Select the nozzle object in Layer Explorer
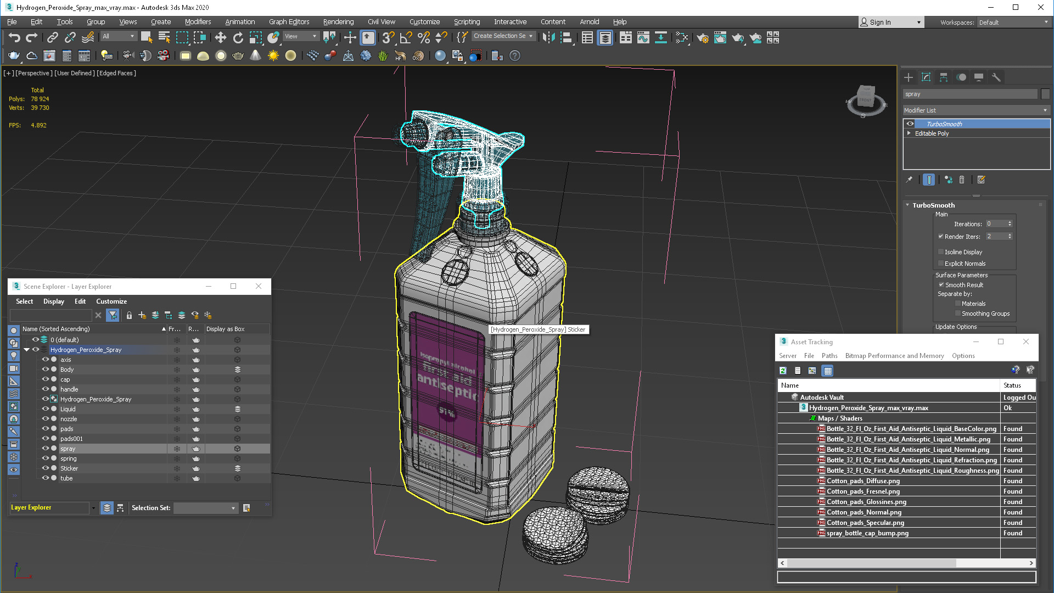 click(69, 419)
